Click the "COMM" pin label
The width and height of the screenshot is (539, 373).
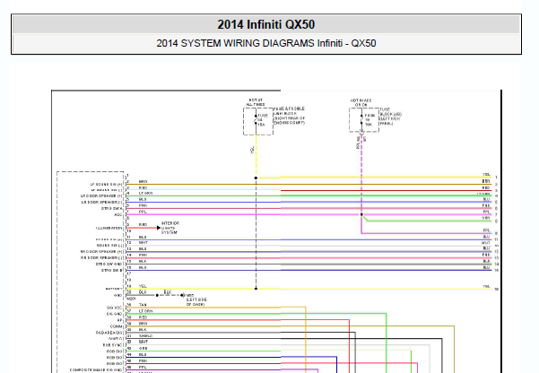[x=116, y=326]
